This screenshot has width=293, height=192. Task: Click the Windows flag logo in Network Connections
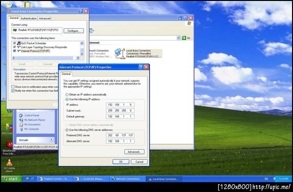pos(189,23)
